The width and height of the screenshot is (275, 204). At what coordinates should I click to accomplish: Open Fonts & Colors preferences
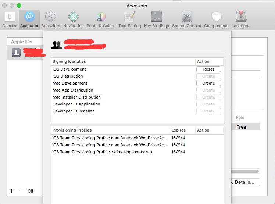click(x=101, y=19)
